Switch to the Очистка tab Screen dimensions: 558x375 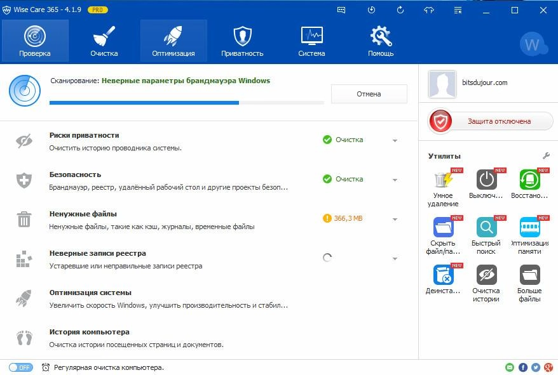coord(104,41)
